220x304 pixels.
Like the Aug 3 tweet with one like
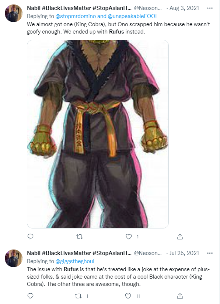[129, 237]
